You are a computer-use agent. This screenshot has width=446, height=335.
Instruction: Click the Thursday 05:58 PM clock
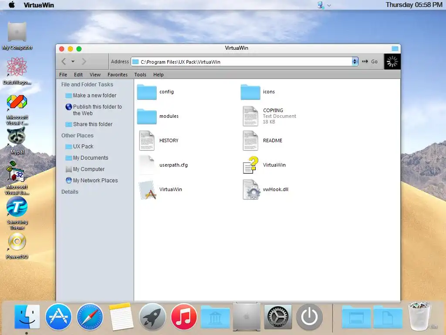click(414, 4)
